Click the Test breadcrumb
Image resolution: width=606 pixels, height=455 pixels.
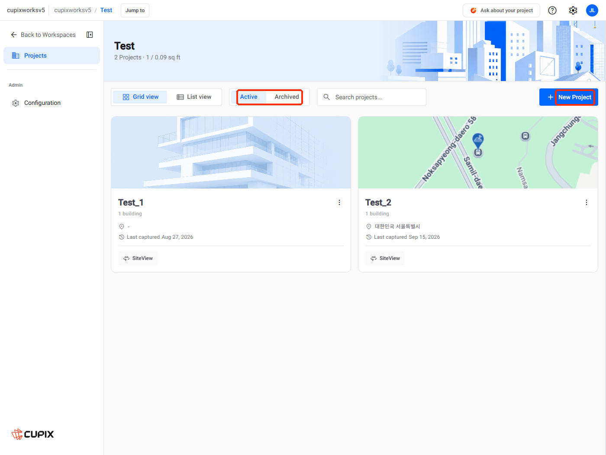point(106,10)
